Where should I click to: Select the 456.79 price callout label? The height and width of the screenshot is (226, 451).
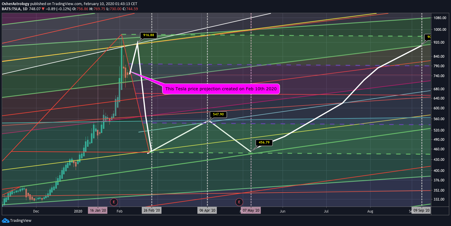click(x=264, y=143)
